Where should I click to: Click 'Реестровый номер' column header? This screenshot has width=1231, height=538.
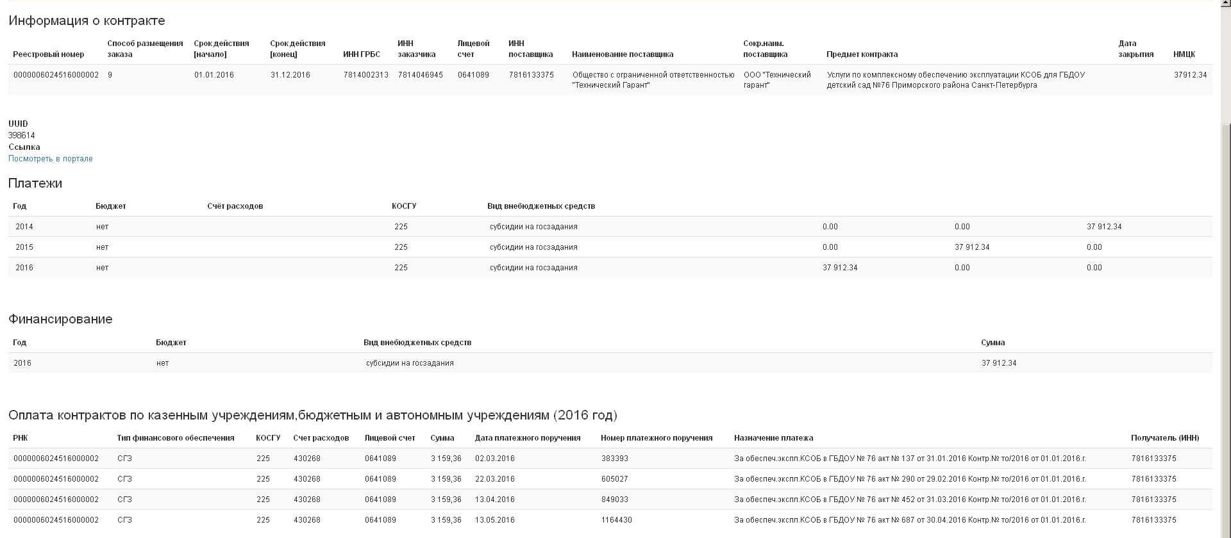coord(49,54)
